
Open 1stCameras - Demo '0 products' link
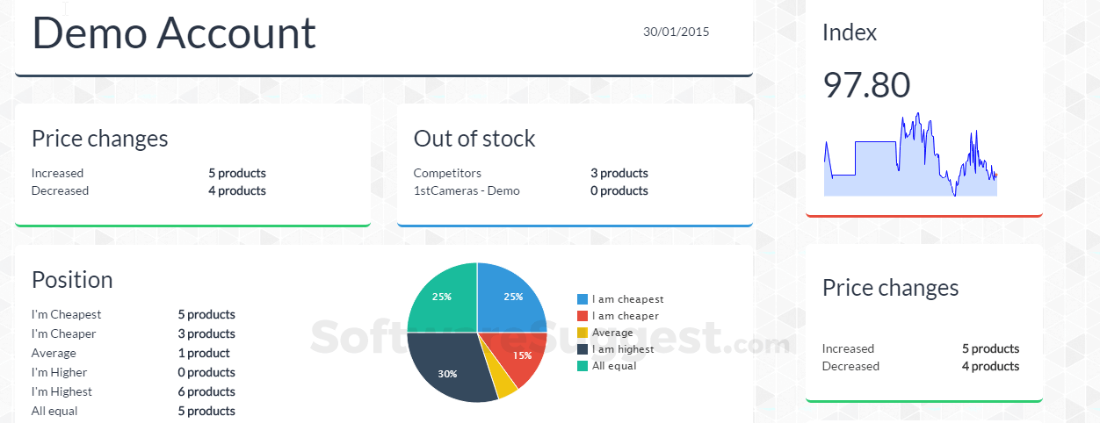619,190
